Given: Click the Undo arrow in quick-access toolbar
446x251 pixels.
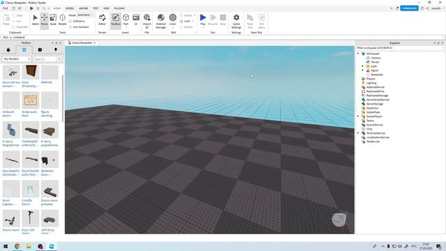Looking at the screenshot, I should (43, 8).
